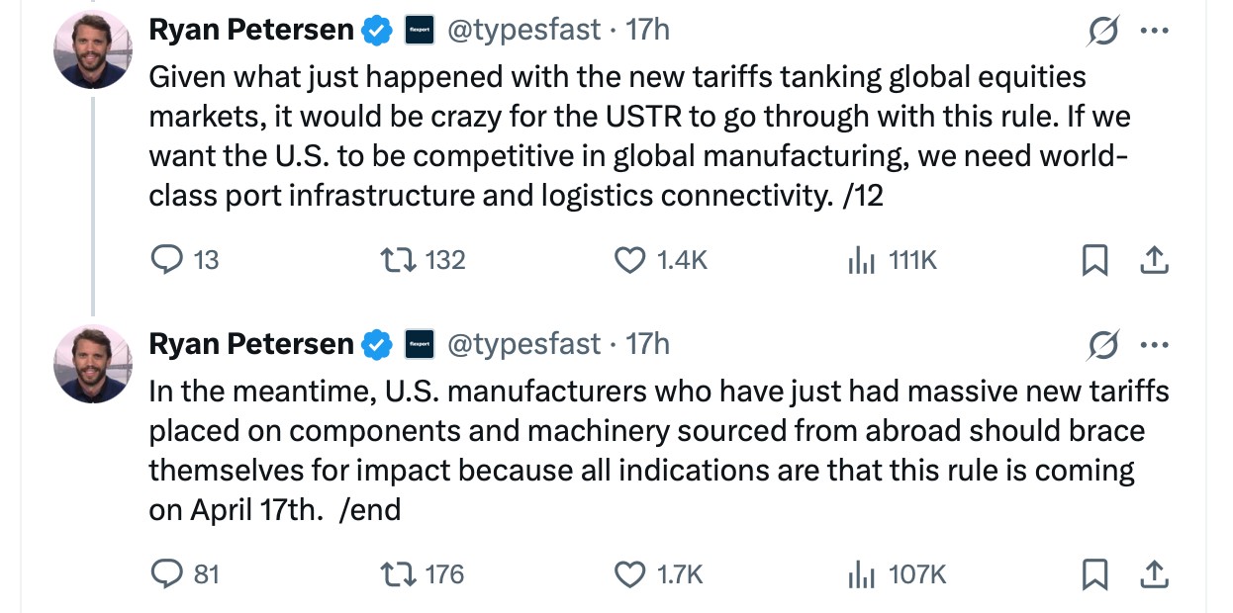The image size is (1233, 613).
Task: Click Ryan Petersen's avatar on first tweet
Action: pos(92,49)
